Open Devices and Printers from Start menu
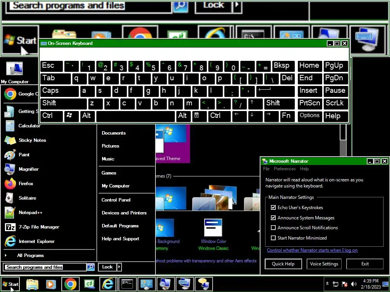This screenshot has width=390, height=292. tap(124, 213)
